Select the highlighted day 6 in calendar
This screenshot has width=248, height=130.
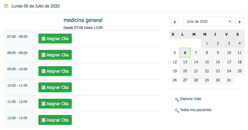tap(185, 53)
